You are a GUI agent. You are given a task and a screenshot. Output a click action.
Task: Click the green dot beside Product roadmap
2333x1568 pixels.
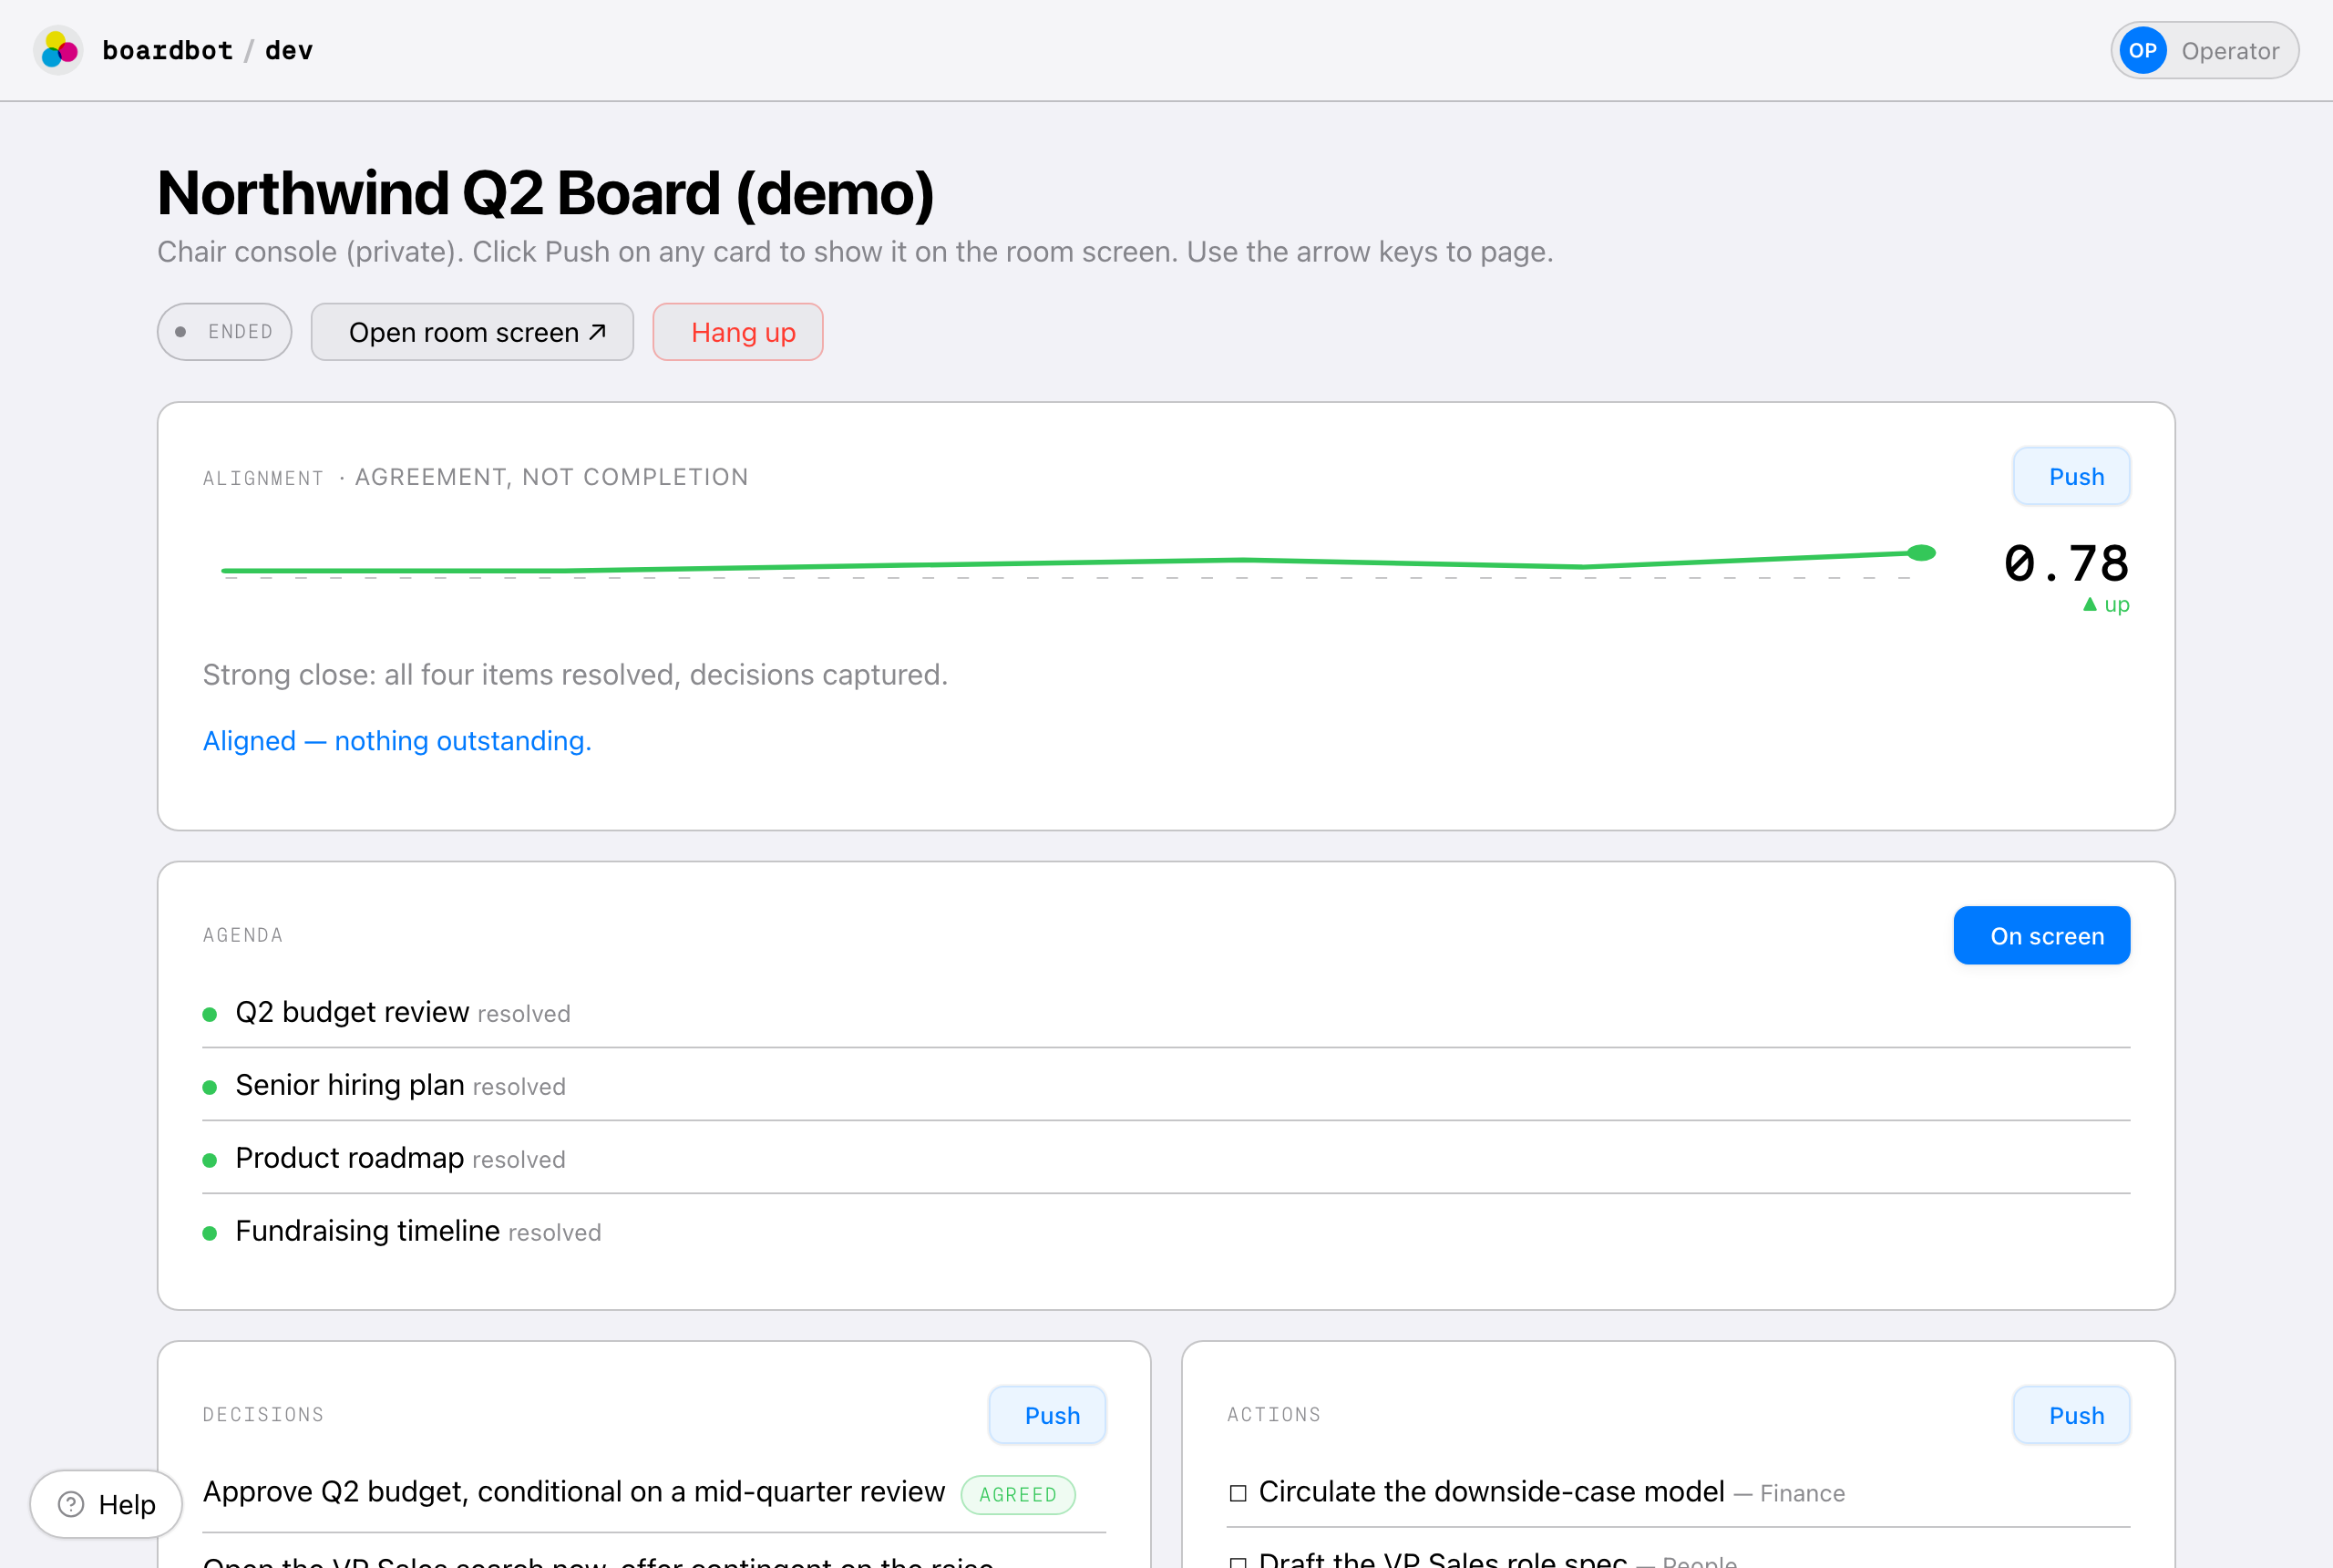210,1160
